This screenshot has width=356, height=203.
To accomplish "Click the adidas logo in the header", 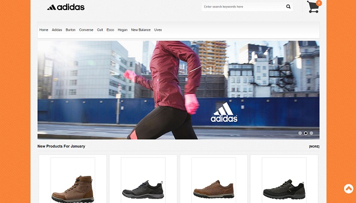I will 66,8.
